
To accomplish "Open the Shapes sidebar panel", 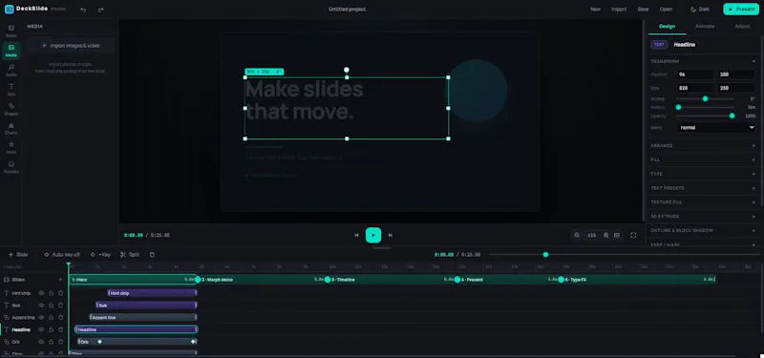I will pyautogui.click(x=11, y=109).
